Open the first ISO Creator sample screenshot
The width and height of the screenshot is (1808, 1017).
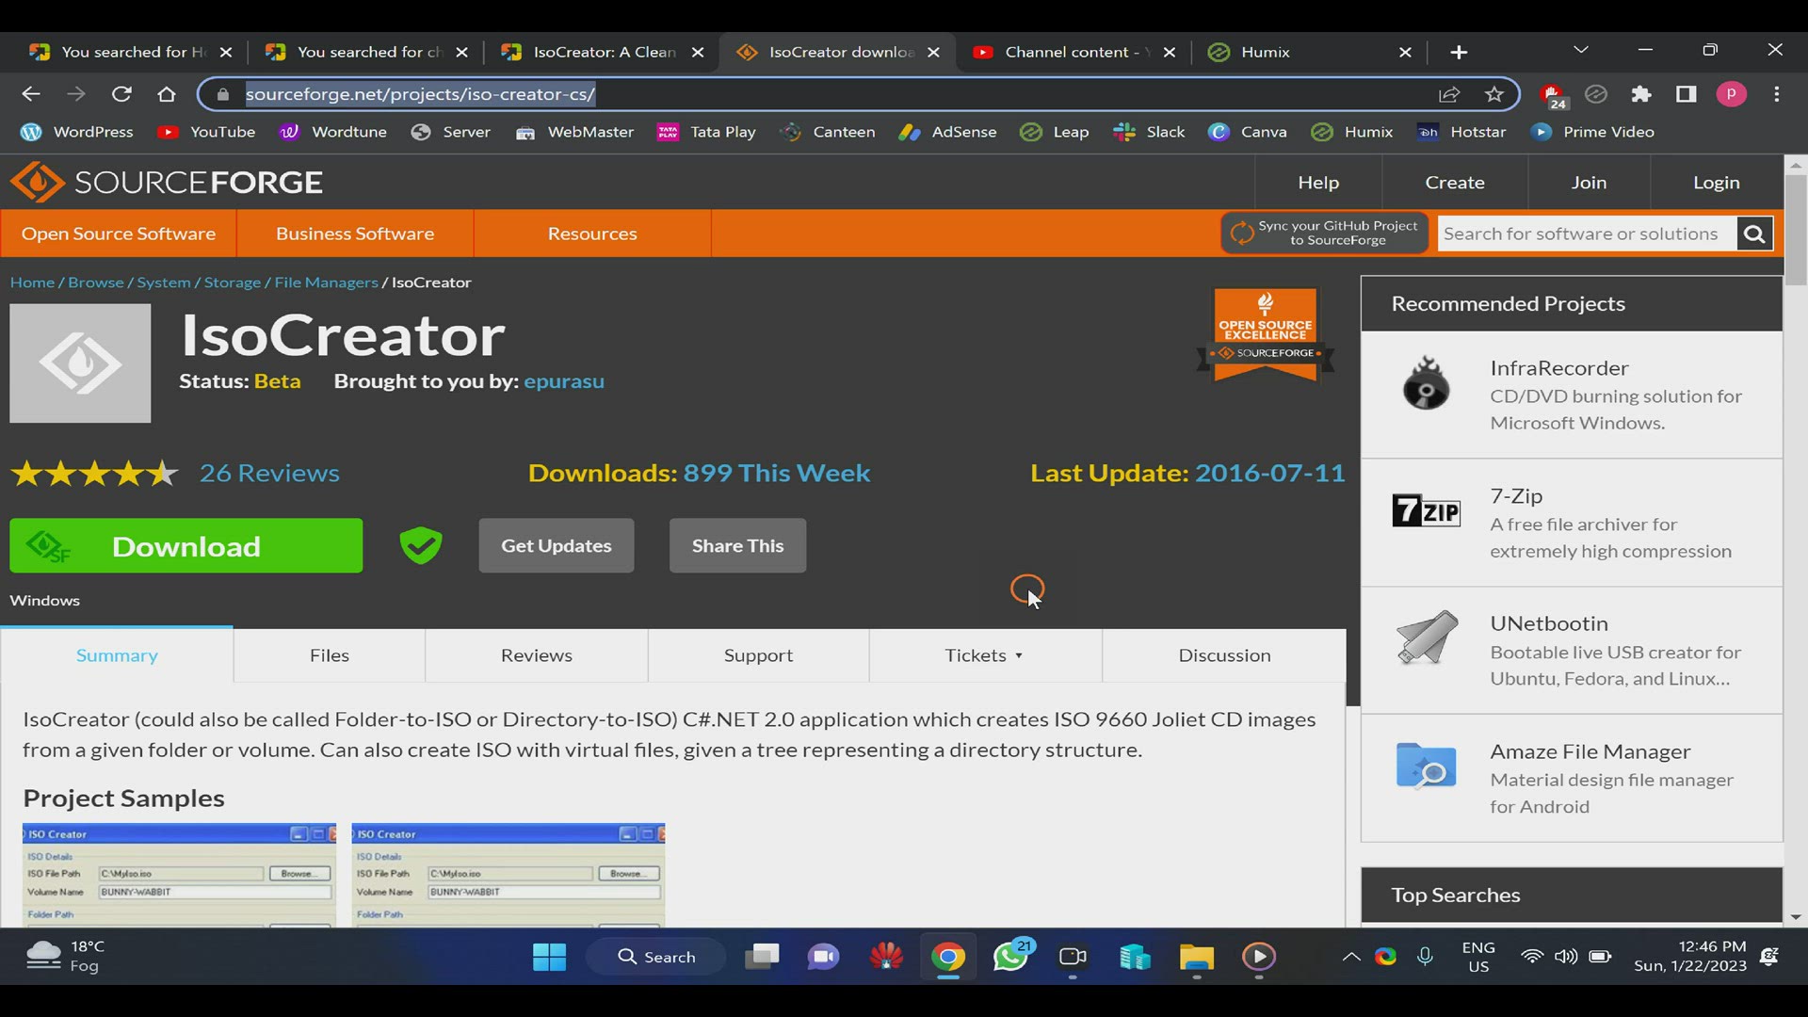tap(179, 875)
